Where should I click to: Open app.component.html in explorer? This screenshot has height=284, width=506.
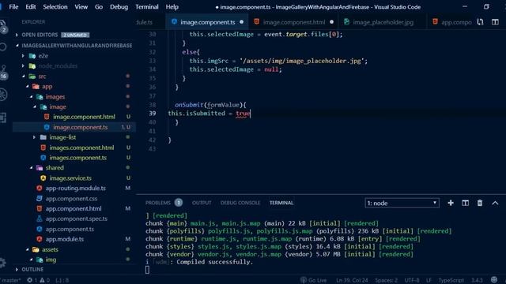[x=74, y=208]
